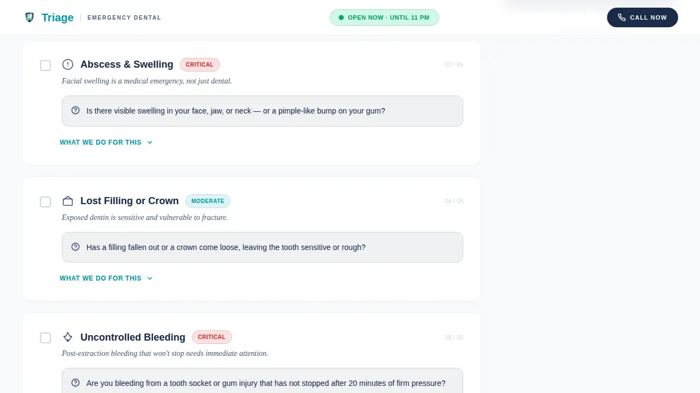Click the Triage brand name link
700x393 pixels.
point(57,17)
